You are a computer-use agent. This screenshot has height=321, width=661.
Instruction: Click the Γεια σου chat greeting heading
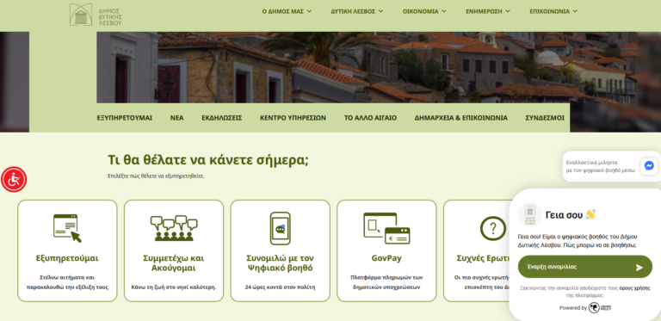point(571,215)
